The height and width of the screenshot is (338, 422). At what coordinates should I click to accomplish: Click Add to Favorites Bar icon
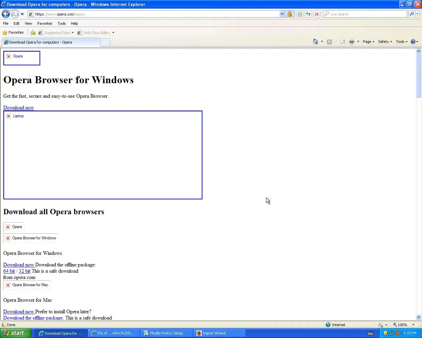[x=33, y=33]
